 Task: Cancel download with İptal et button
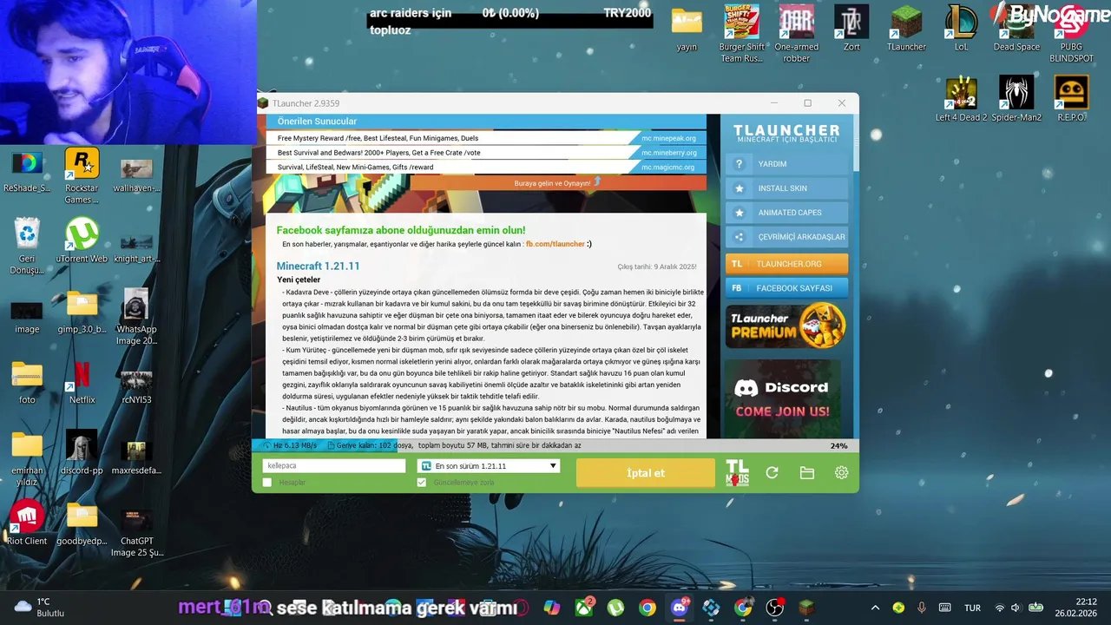tap(646, 473)
